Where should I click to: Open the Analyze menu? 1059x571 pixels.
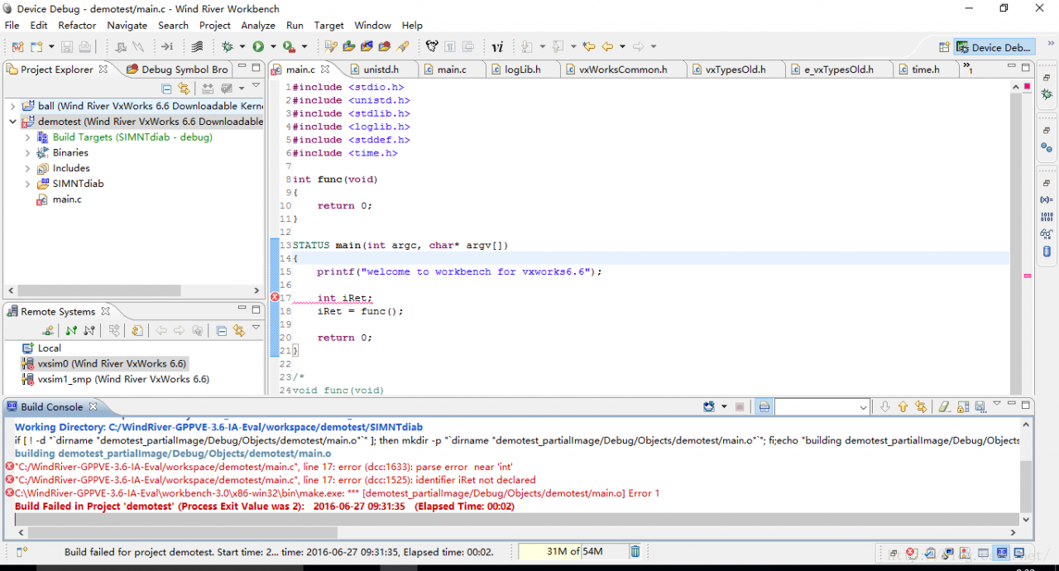258,25
